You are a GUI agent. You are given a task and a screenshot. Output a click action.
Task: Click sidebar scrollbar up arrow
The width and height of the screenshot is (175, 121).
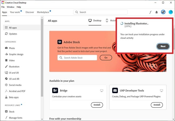(x=42, y=18)
